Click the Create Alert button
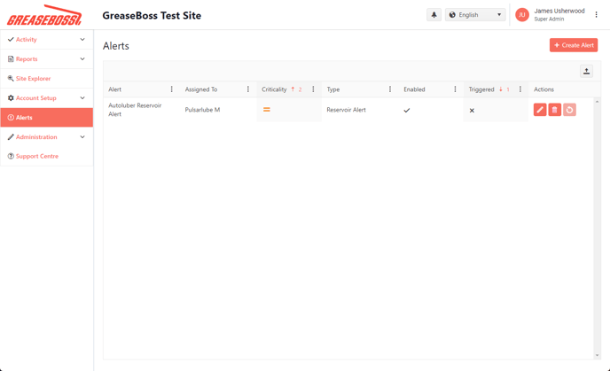 click(x=573, y=45)
